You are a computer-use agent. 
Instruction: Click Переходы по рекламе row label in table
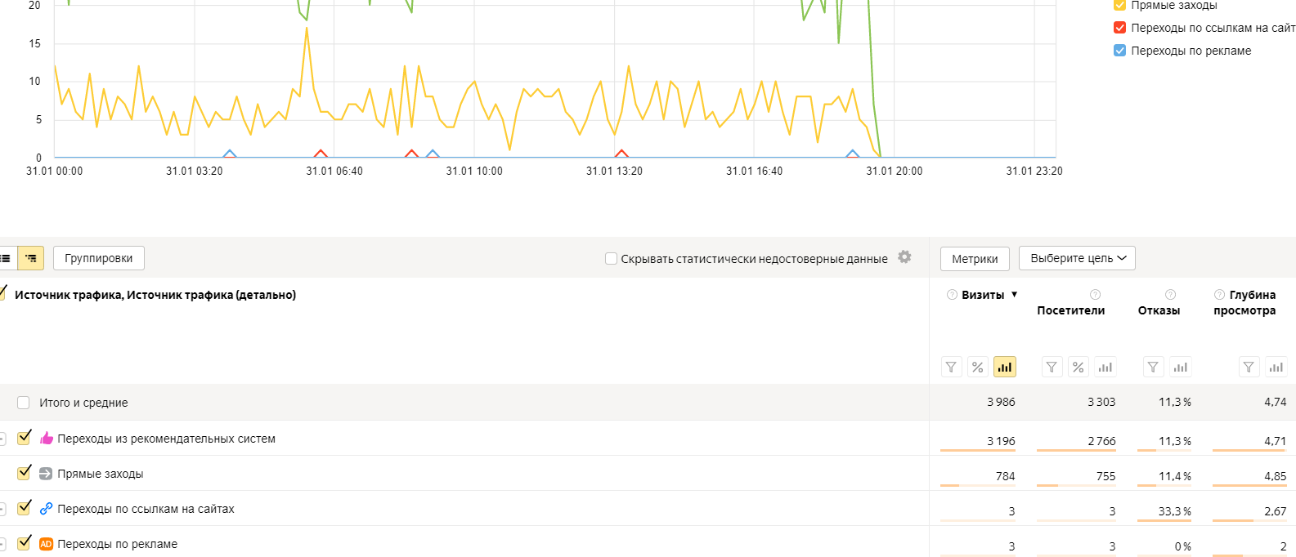click(117, 544)
